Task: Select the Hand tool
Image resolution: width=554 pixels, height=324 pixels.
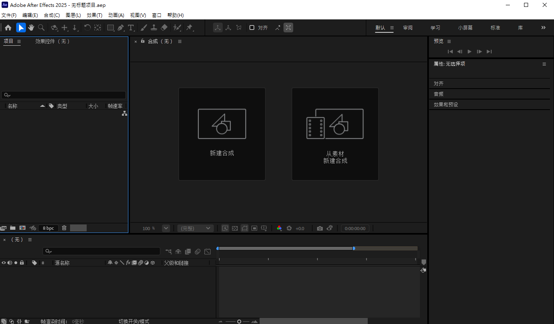Action: [x=31, y=28]
